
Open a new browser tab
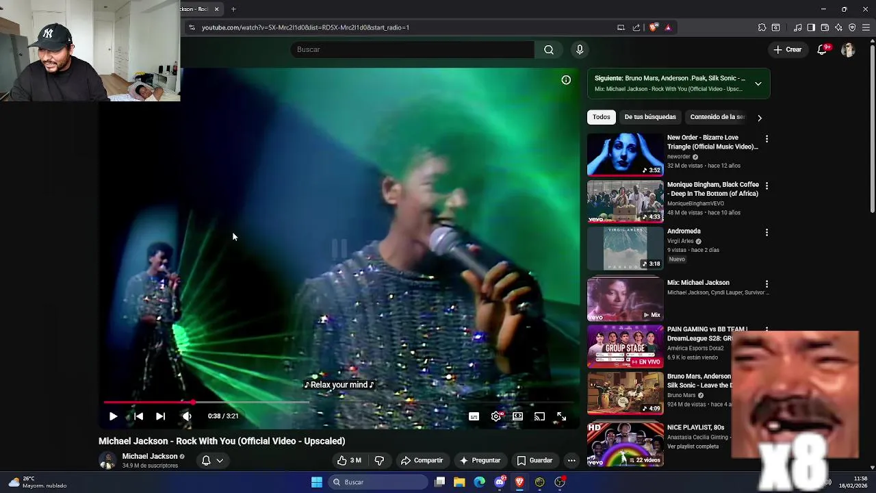tap(233, 9)
